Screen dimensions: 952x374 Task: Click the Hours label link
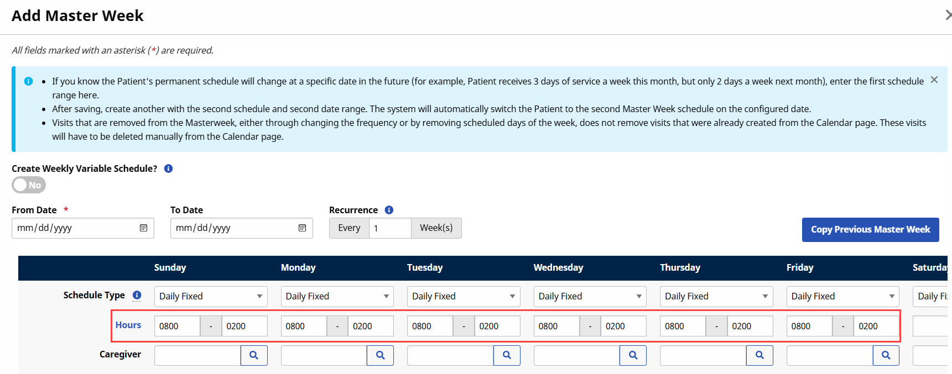tap(128, 325)
